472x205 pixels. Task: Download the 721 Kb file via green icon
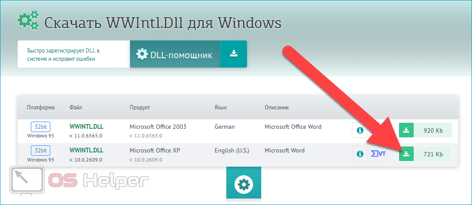tap(406, 154)
